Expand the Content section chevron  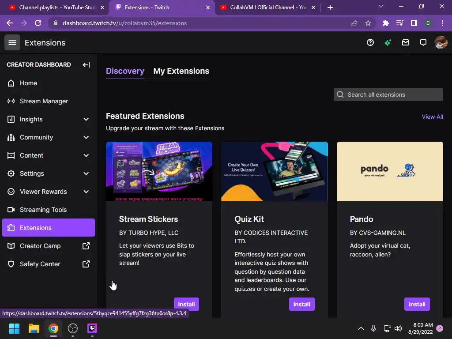[x=86, y=155]
